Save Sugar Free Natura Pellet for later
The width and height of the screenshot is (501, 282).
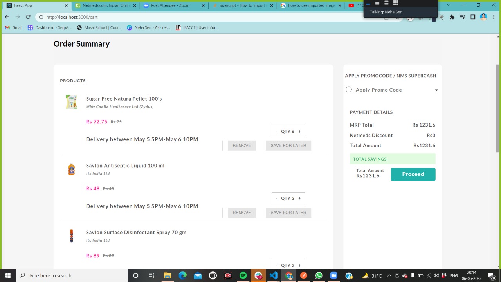(x=288, y=145)
